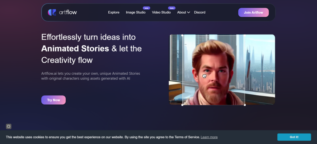317x144 pixels.
Task: Open Video Studio from the navigation
Action: [161, 12]
